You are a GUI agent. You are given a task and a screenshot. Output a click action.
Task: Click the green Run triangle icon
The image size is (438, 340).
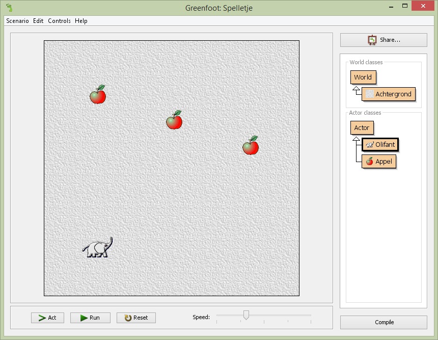coord(84,318)
